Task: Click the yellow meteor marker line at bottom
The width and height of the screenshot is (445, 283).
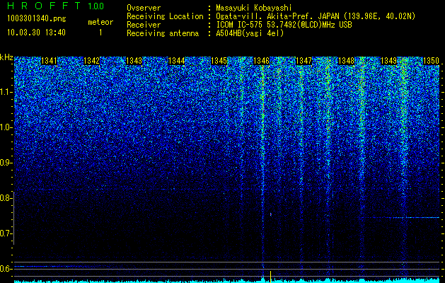Action: 271,277
